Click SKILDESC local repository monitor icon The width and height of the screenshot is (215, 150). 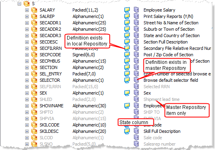click(x=127, y=131)
